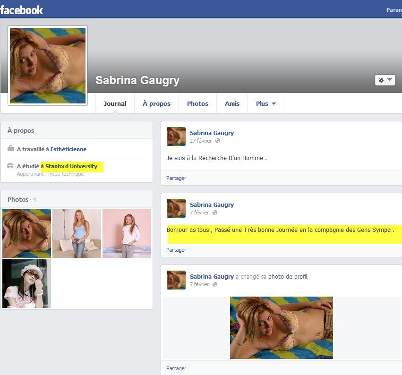Viewport: 402px width, 375px height.
Task: Expand the Plus tab menu
Action: [265, 103]
